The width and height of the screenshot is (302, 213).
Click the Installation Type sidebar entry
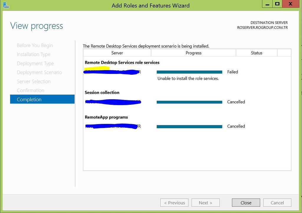(x=33, y=54)
